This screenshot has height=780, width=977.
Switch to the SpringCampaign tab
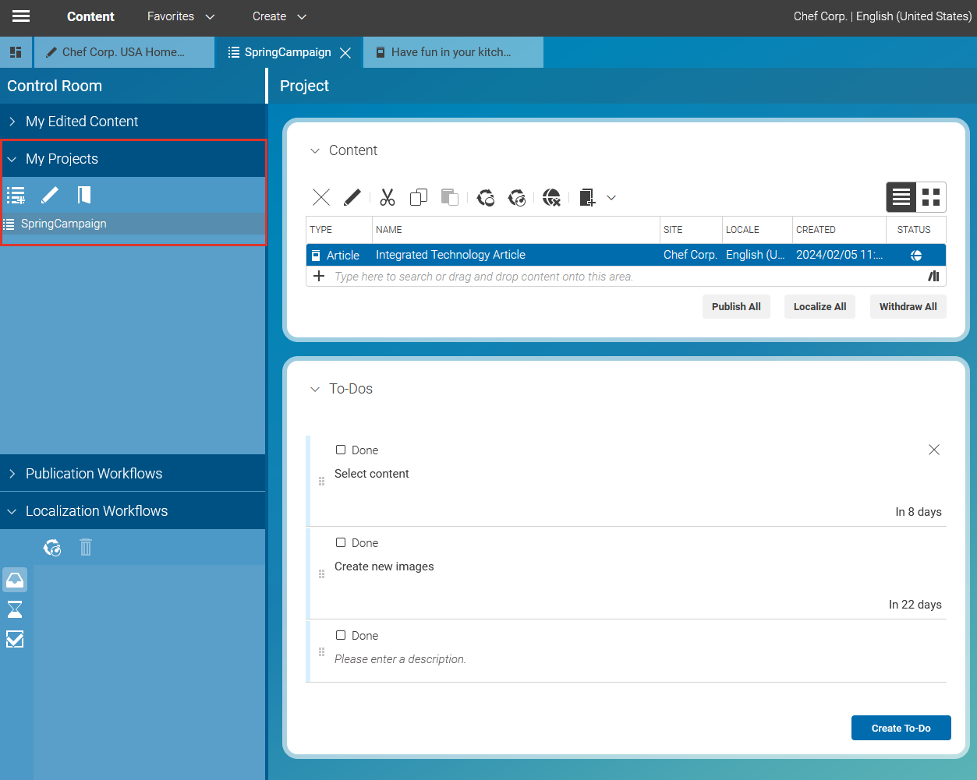point(288,52)
